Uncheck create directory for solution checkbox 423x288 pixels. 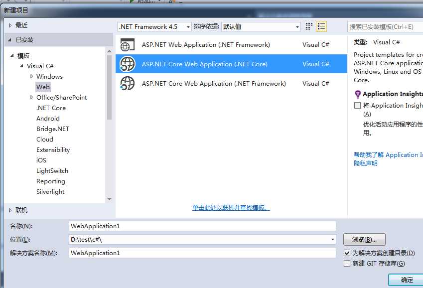point(347,253)
